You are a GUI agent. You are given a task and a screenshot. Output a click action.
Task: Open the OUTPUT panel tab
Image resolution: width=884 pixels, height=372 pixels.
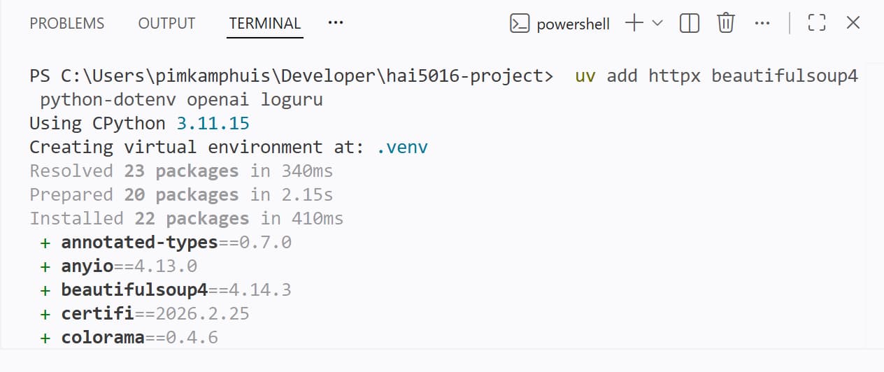166,24
